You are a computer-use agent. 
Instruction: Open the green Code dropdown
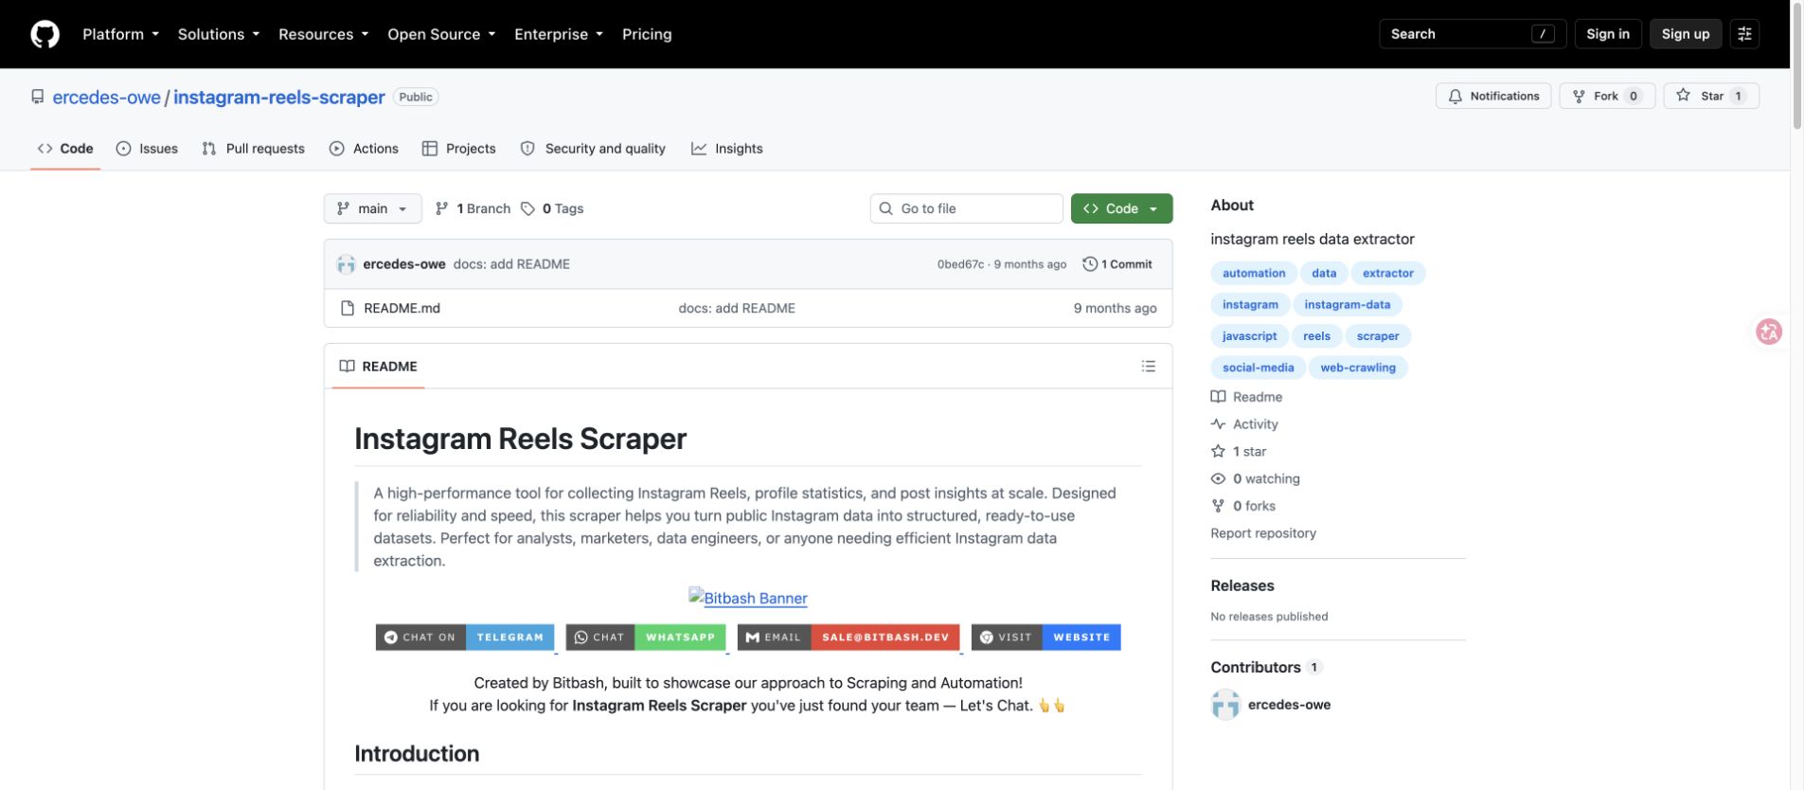click(x=1121, y=208)
